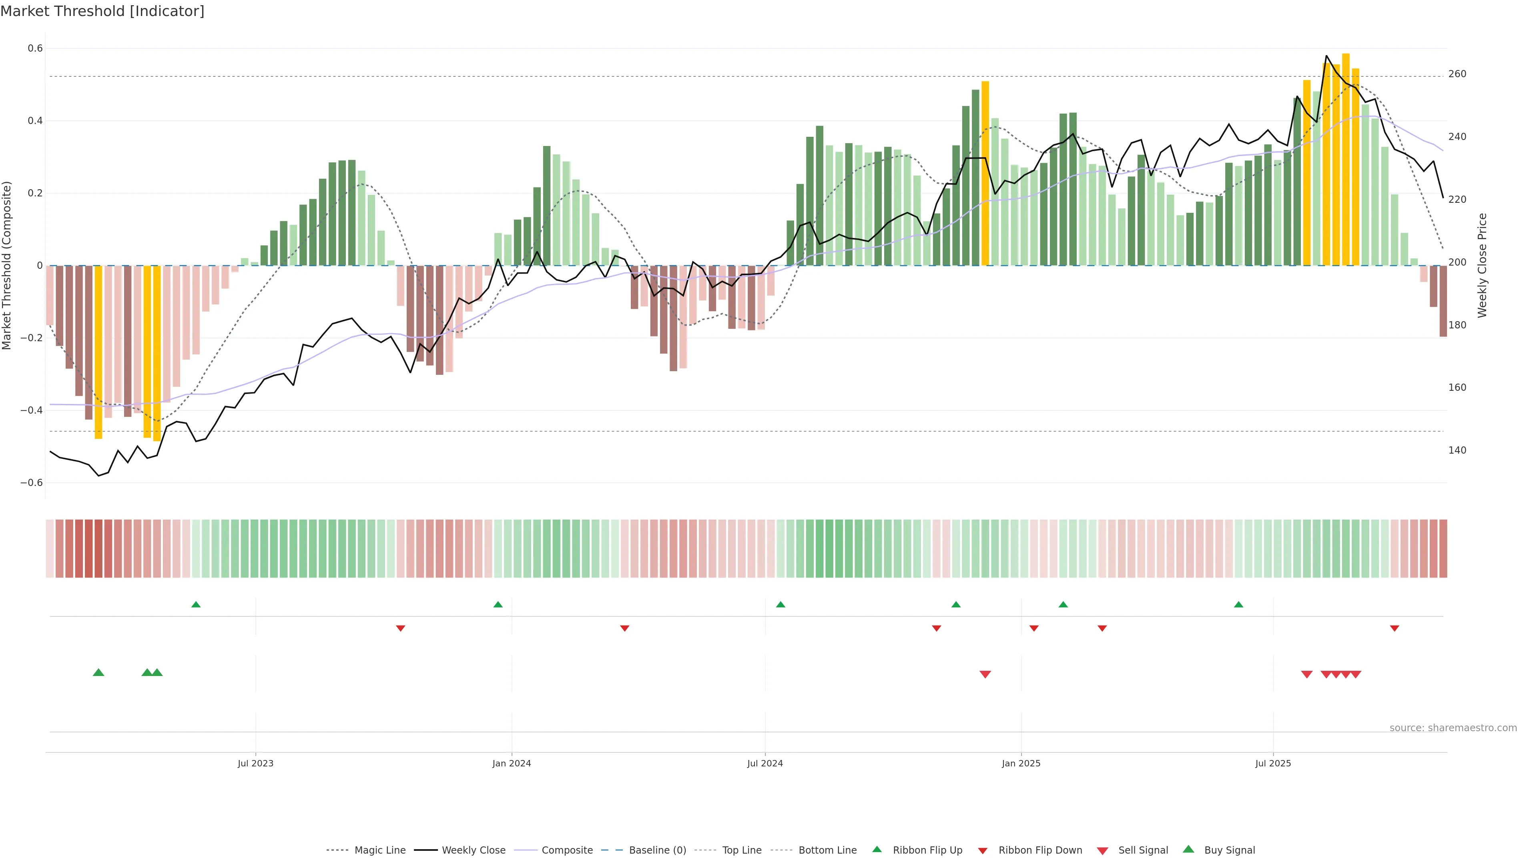Click the Jan 2025 x-axis label
The width and height of the screenshot is (1537, 864).
pyautogui.click(x=1021, y=763)
